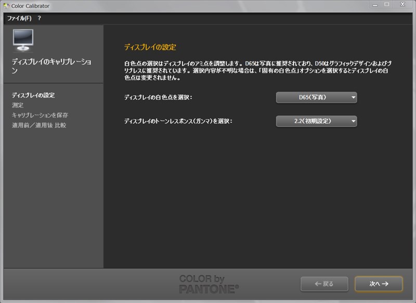Click the ディスプレイのトーンレスポンス(ガンマ)を選択 label

pos(178,121)
